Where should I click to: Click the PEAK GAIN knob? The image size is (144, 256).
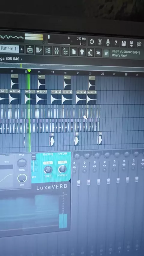(62, 169)
